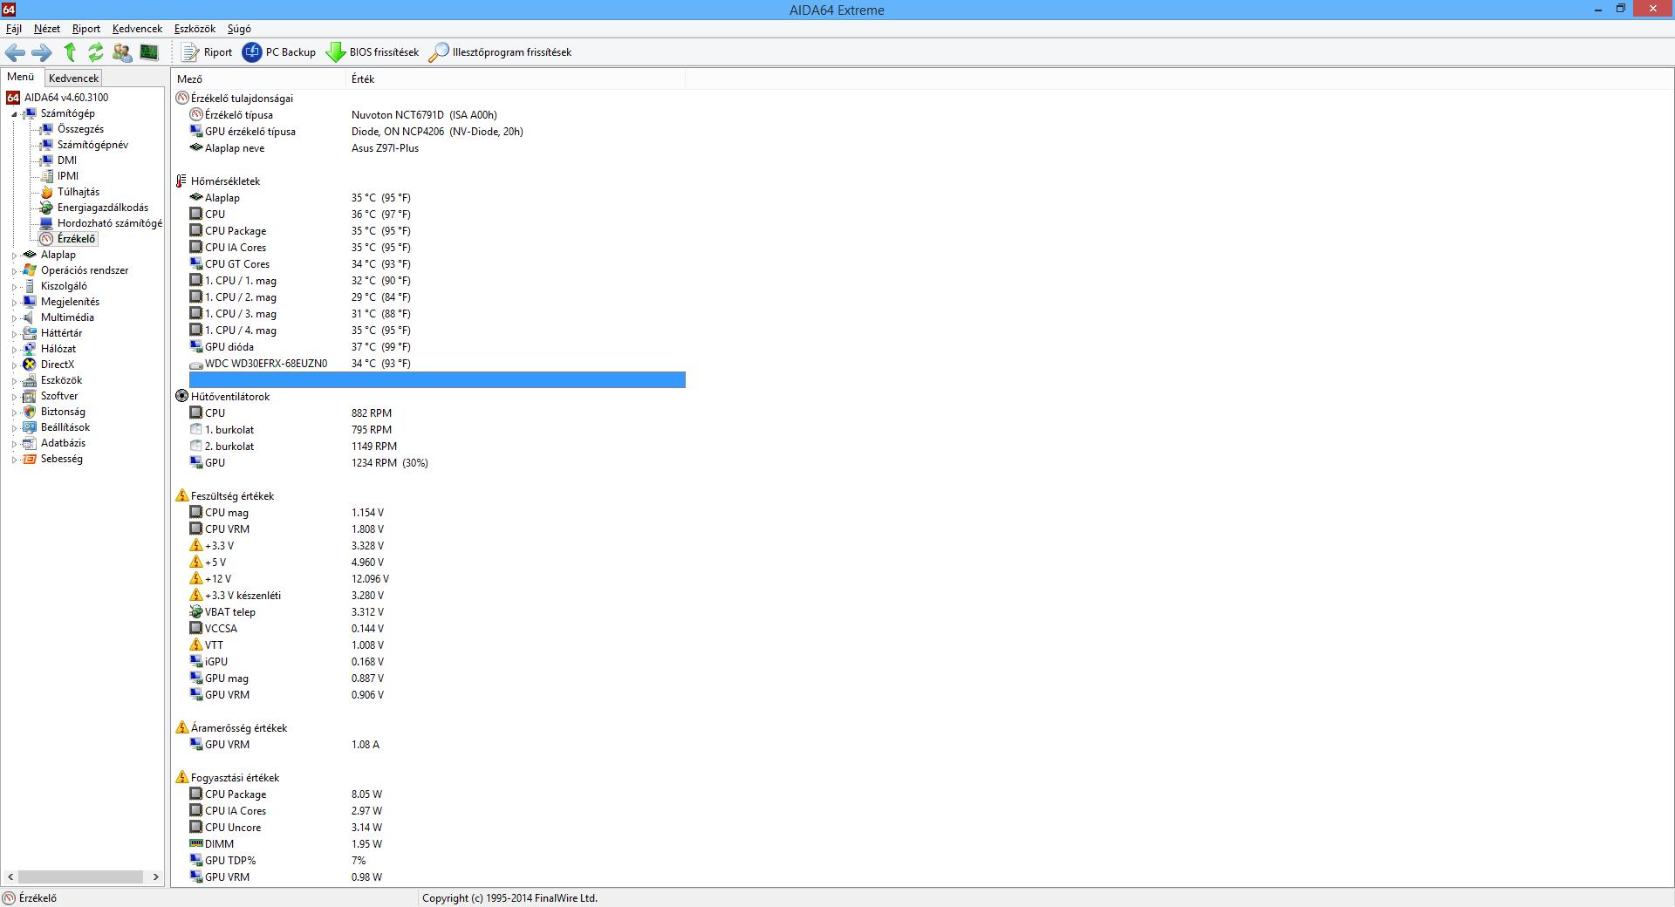This screenshot has height=907, width=1675.
Task: Open the Riport menu
Action: point(86,29)
